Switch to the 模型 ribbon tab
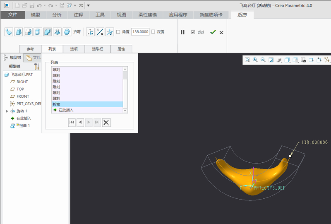Screen dimensions: 331x224 coord(35,15)
